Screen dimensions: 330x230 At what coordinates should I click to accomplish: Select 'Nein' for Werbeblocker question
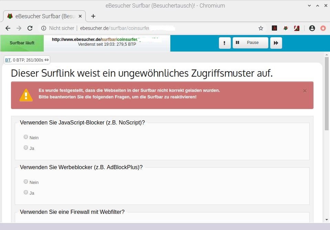26,182
